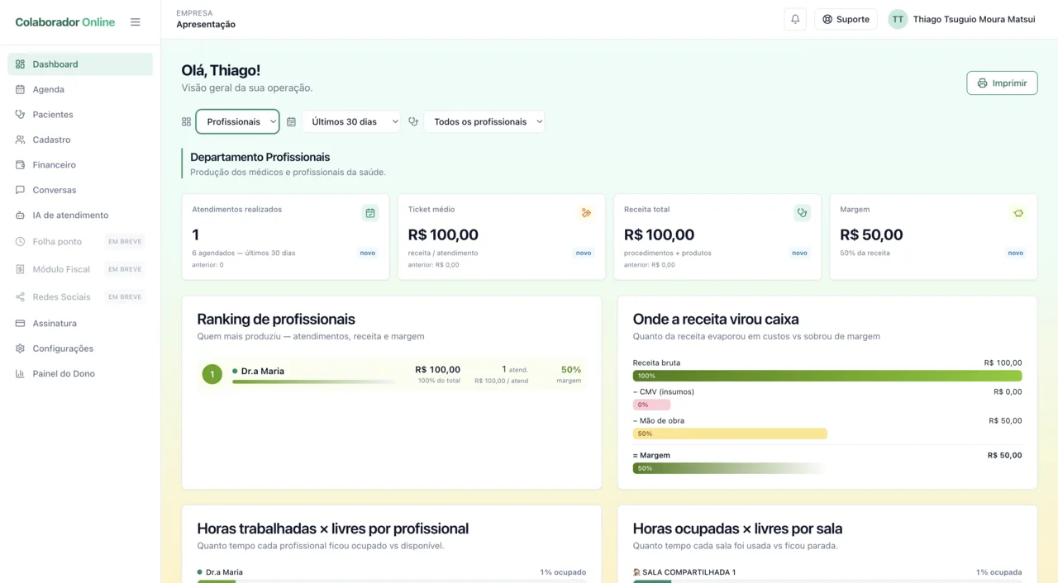Open Pacientes section
Image resolution: width=1058 pixels, height=583 pixels.
tap(80, 115)
